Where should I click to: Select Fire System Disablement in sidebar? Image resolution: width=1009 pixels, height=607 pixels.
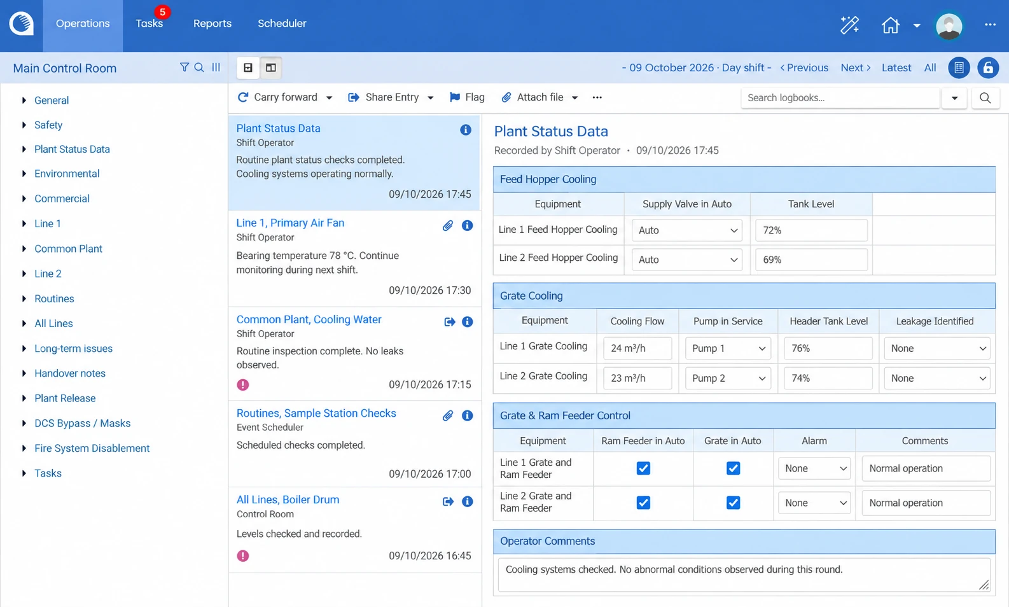pos(92,449)
